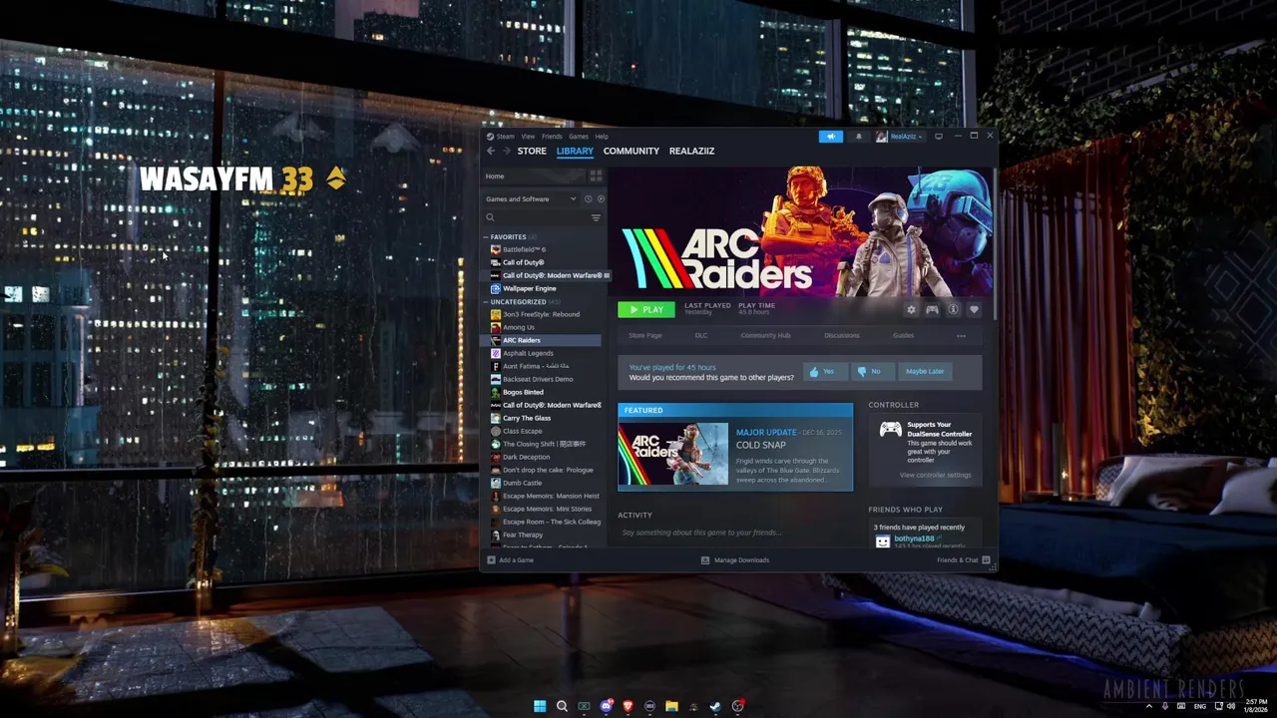
Task: Open Steam menu in menu bar
Action: coord(505,137)
